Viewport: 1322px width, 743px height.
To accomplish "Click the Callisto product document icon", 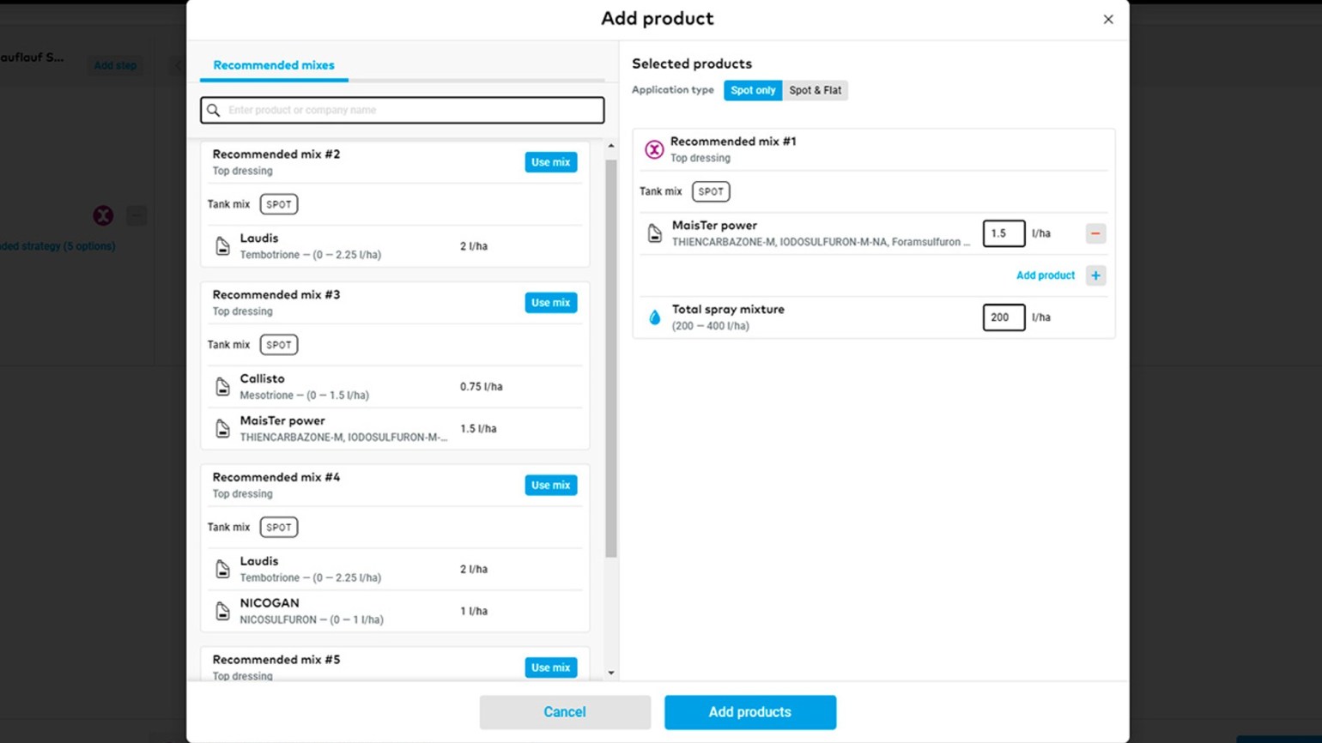I will pos(222,387).
